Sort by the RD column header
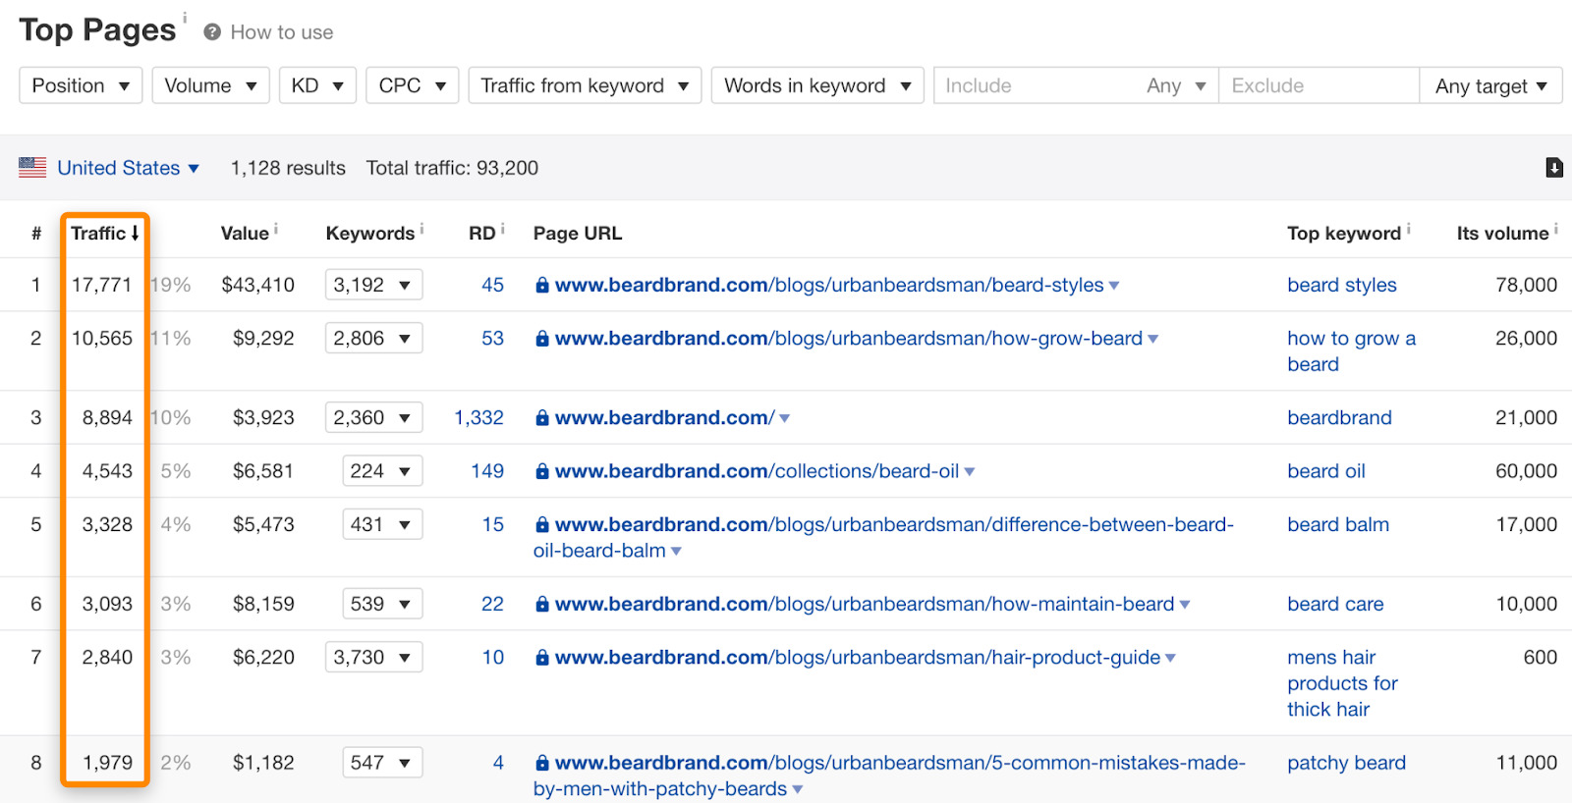1572x803 pixels. pos(481,233)
